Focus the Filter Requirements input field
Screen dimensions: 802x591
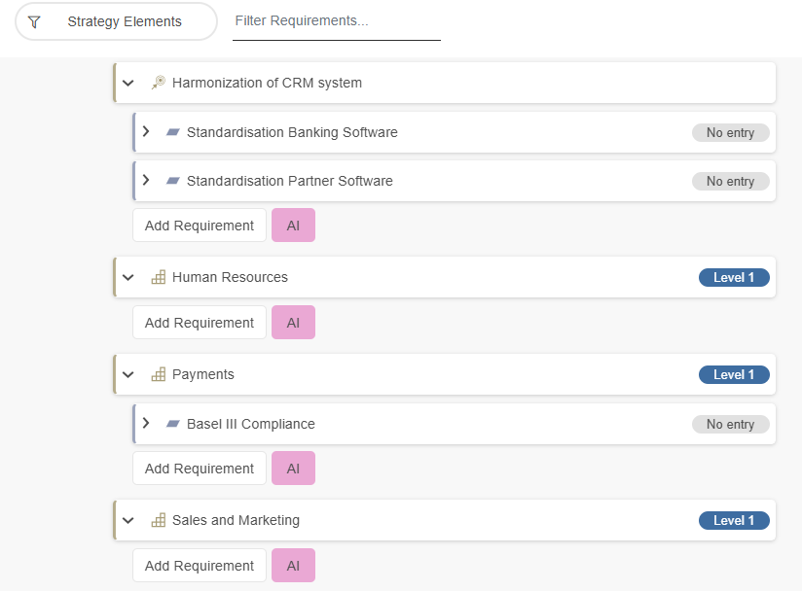click(x=336, y=20)
